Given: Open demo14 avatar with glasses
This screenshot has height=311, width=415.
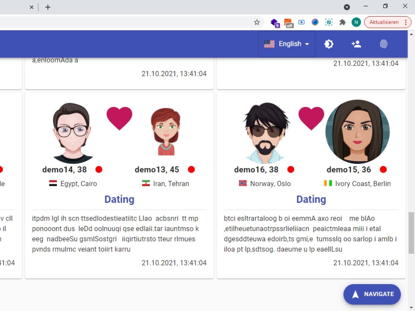Looking at the screenshot, I should 72,133.
